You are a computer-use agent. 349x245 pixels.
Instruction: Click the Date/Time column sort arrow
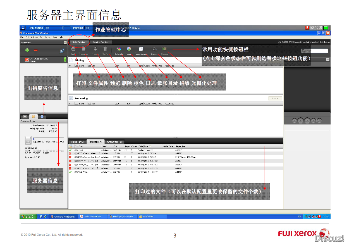tap(150, 146)
